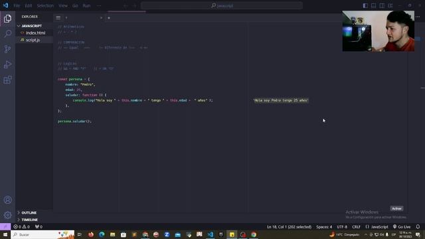Open the overflow menu ellipsis after Run
Screen dimensions: 425x239
pyautogui.click(x=99, y=5)
